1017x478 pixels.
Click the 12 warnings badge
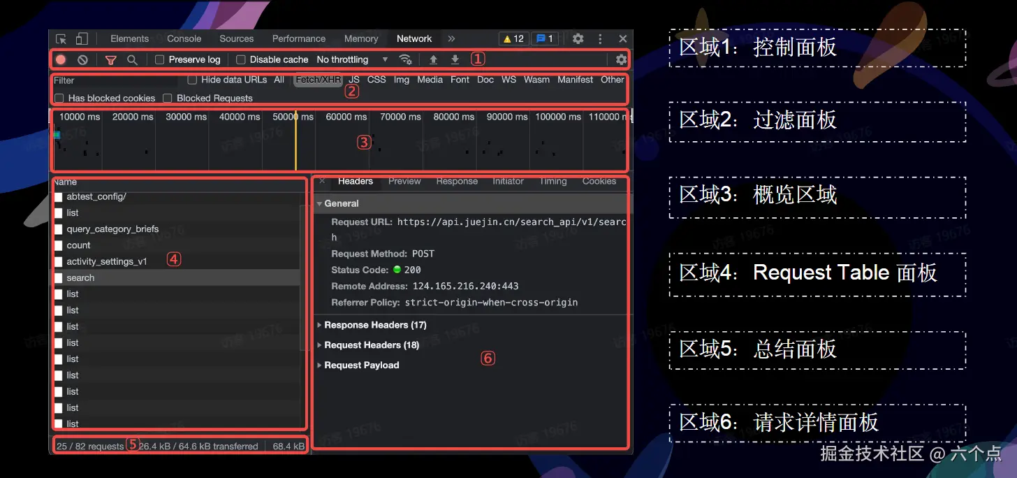[x=513, y=39]
